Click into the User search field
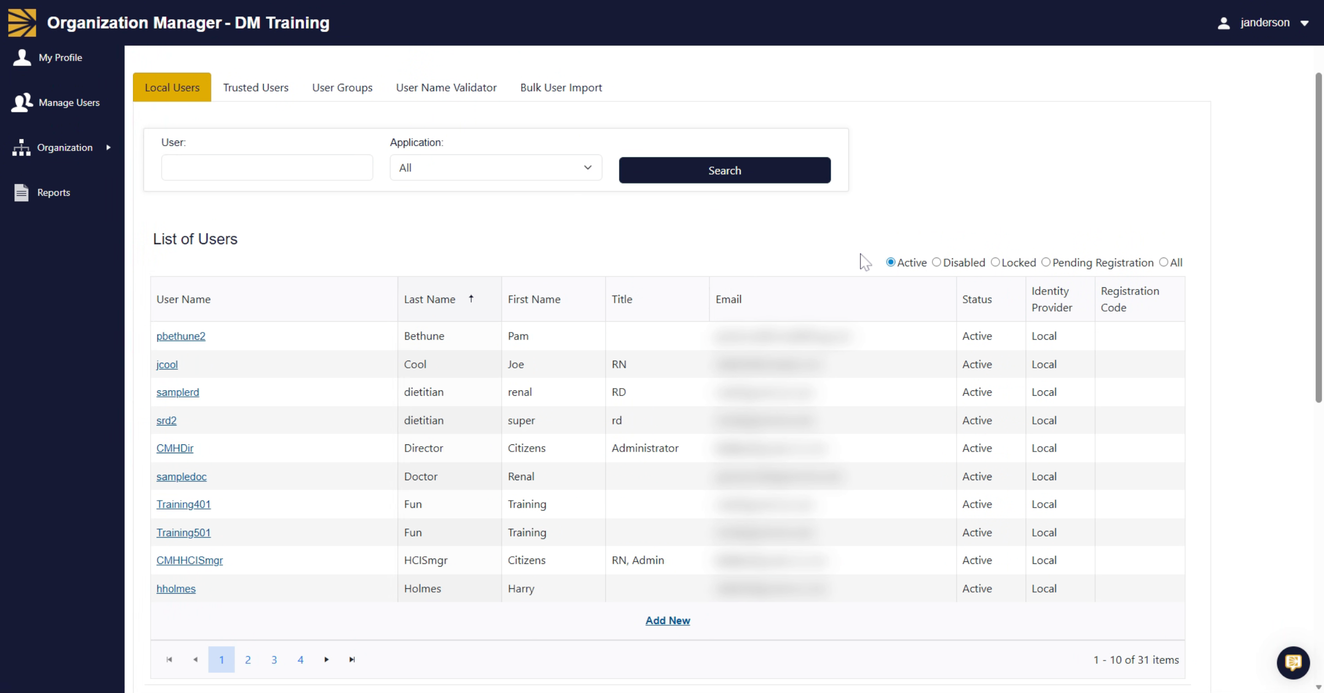 pyautogui.click(x=267, y=168)
